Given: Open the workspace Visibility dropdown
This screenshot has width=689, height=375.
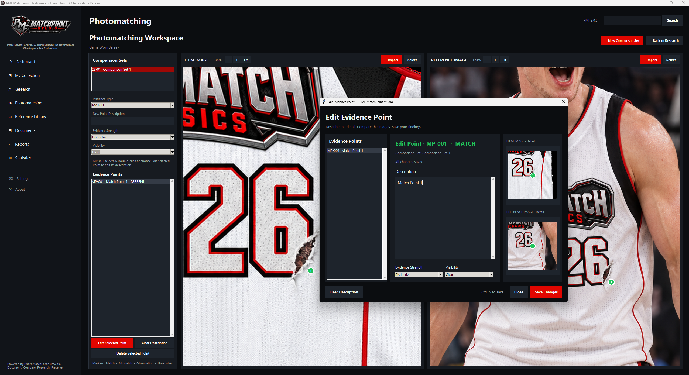Looking at the screenshot, I should click(133, 152).
